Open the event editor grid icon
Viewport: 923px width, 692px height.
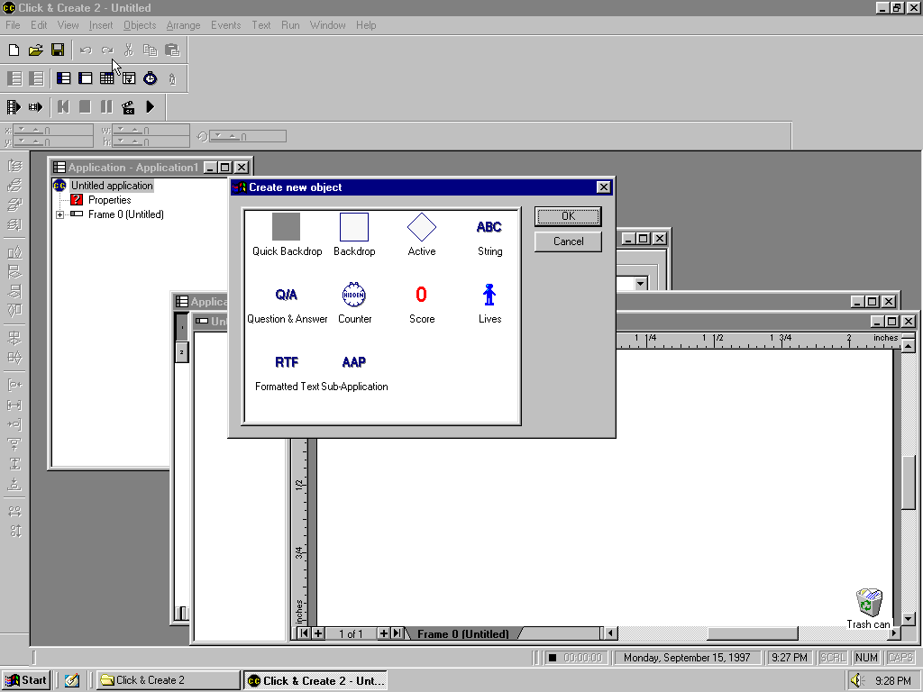coord(106,78)
